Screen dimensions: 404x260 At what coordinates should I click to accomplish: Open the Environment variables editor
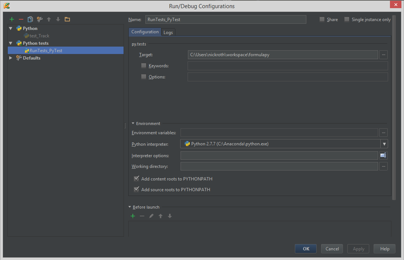click(383, 133)
